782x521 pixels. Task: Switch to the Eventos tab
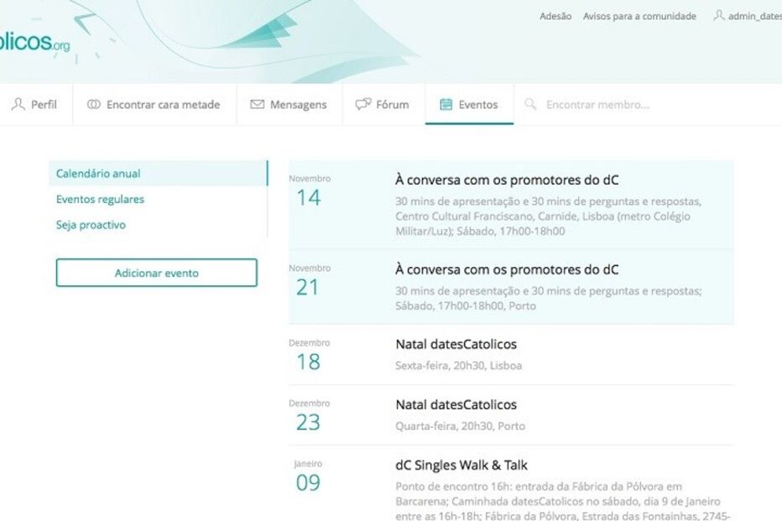pyautogui.click(x=469, y=104)
